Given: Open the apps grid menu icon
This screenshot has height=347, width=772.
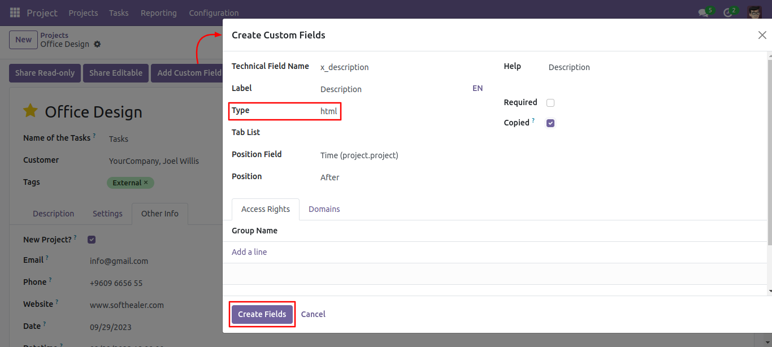Looking at the screenshot, I should [x=15, y=12].
